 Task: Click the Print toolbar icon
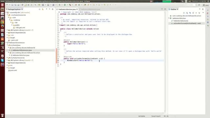coord(18,5)
